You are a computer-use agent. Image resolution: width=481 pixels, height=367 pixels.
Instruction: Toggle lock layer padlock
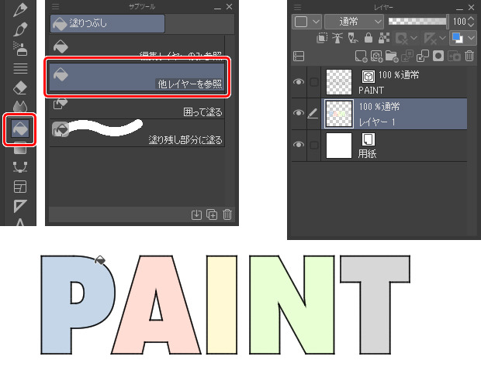pos(369,38)
